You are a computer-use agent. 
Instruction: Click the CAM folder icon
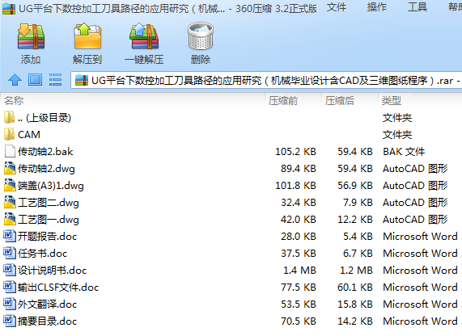(x=10, y=134)
